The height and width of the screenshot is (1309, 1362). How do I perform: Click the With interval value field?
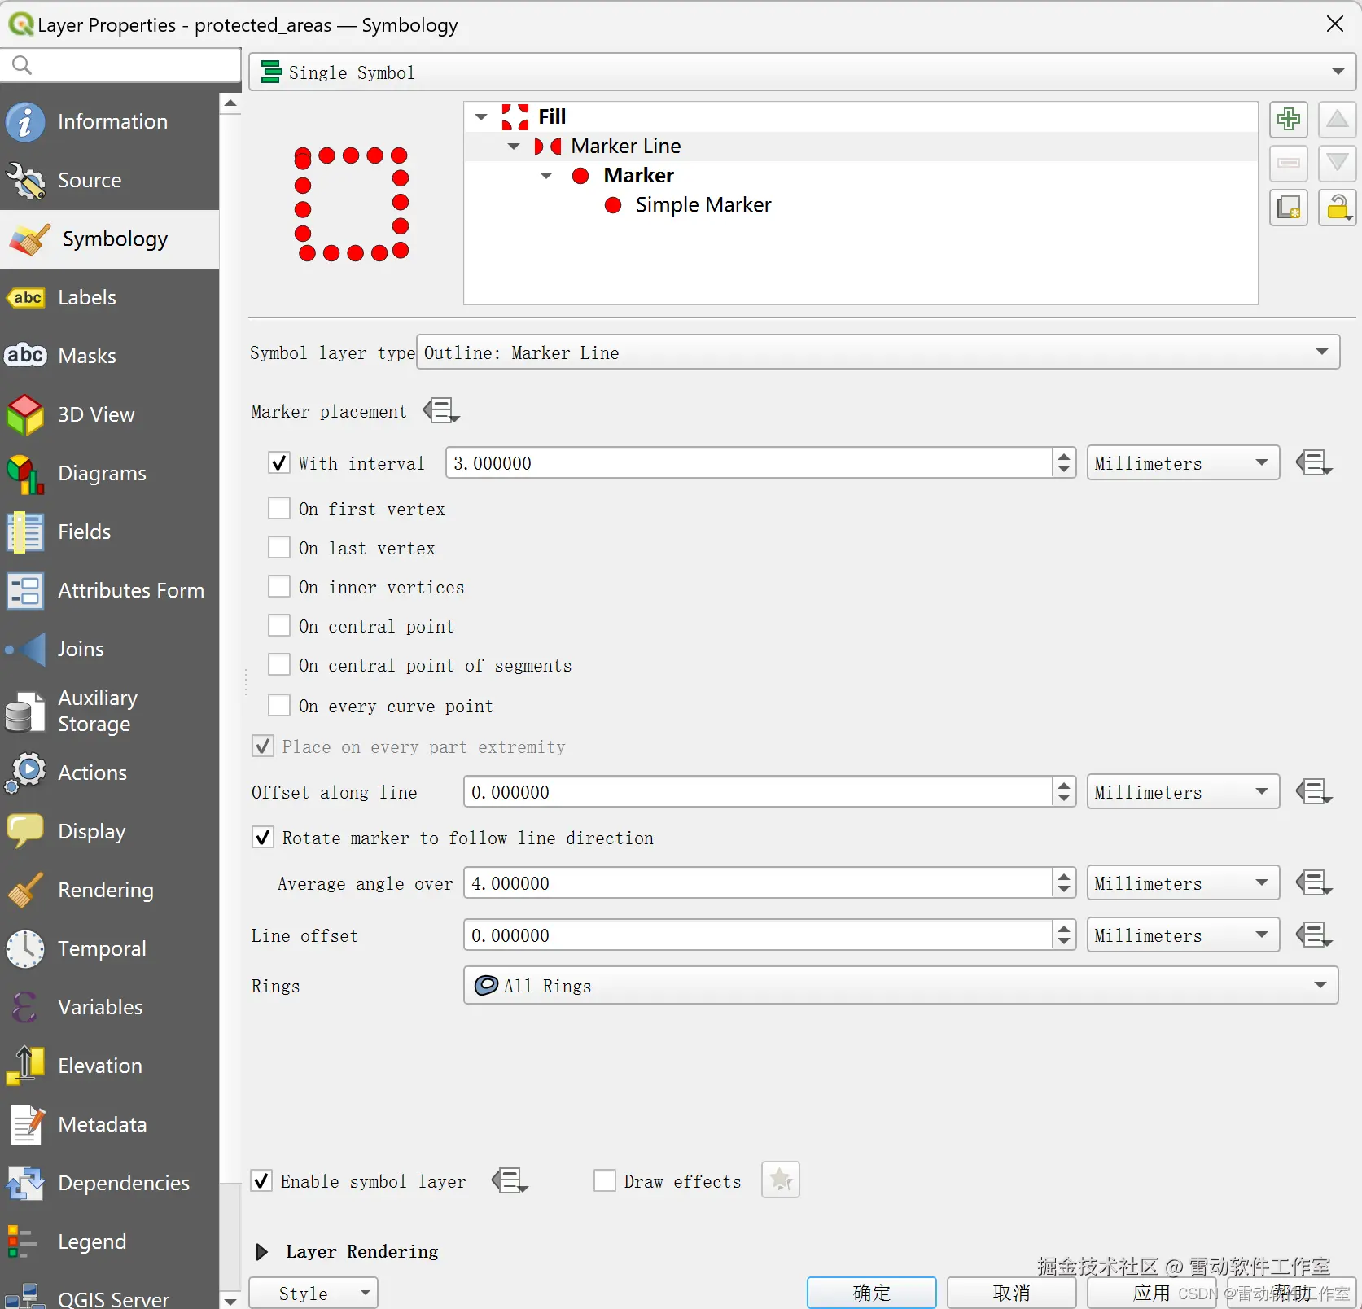click(749, 463)
